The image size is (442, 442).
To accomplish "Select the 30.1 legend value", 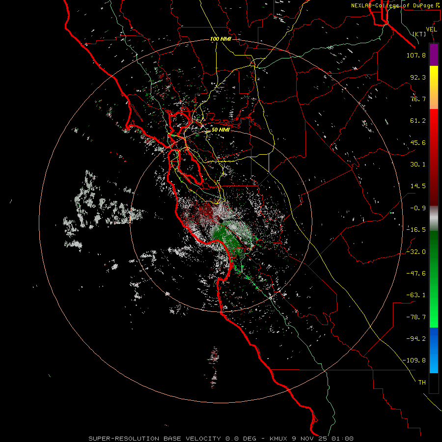I will (x=418, y=165).
